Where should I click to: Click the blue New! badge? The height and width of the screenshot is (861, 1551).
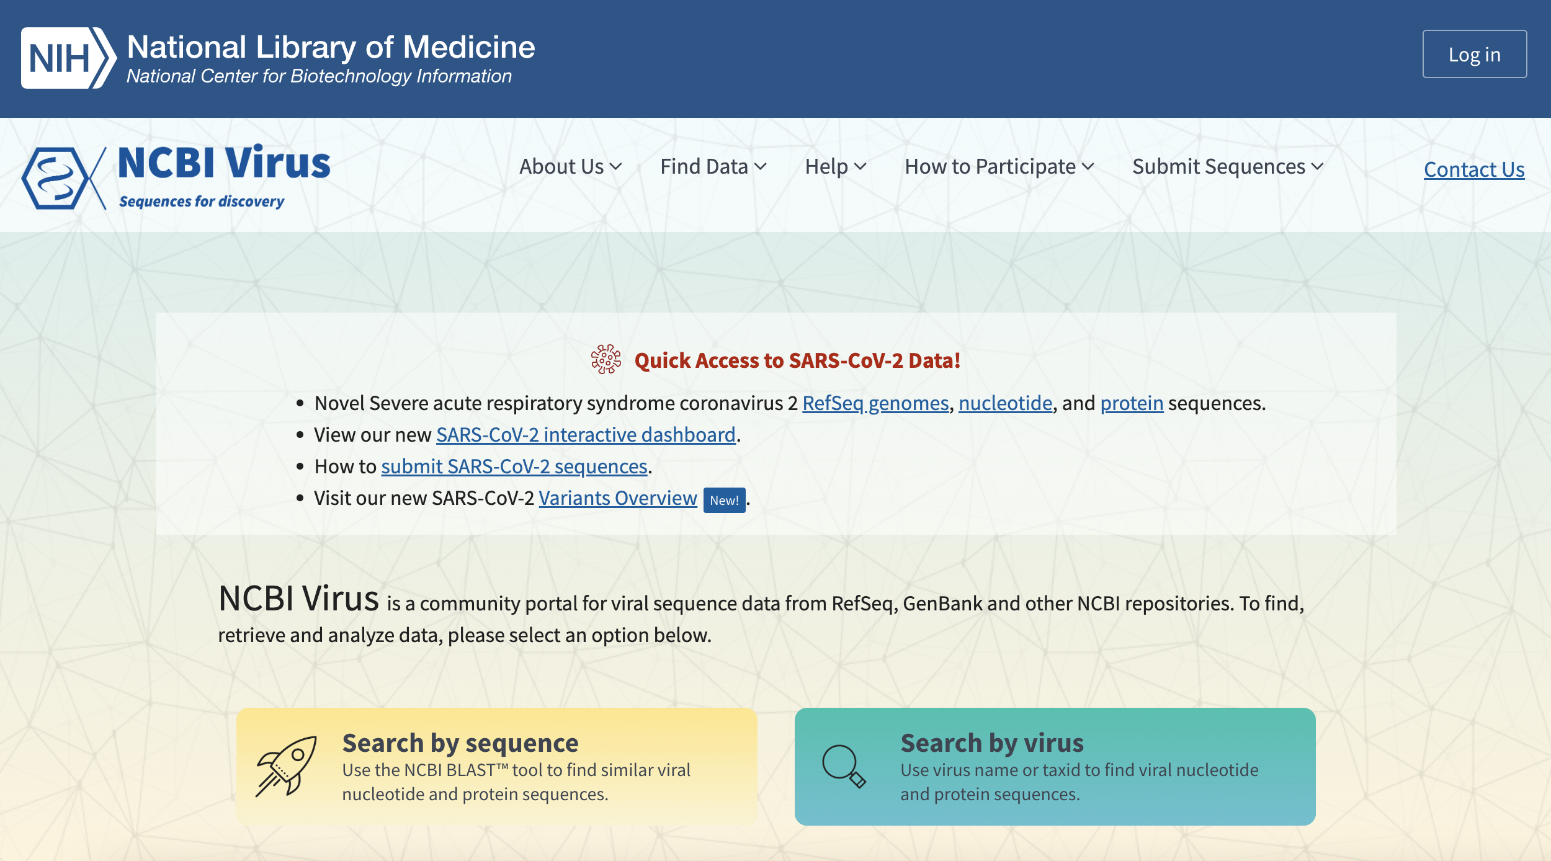point(724,500)
